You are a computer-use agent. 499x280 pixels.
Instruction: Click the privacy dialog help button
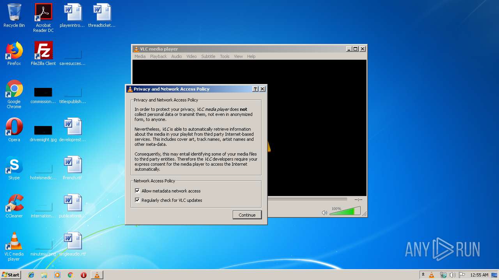pyautogui.click(x=255, y=89)
